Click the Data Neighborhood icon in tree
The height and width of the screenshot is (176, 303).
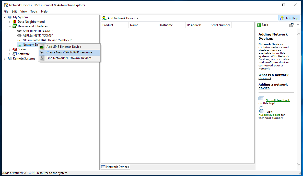click(x=15, y=22)
